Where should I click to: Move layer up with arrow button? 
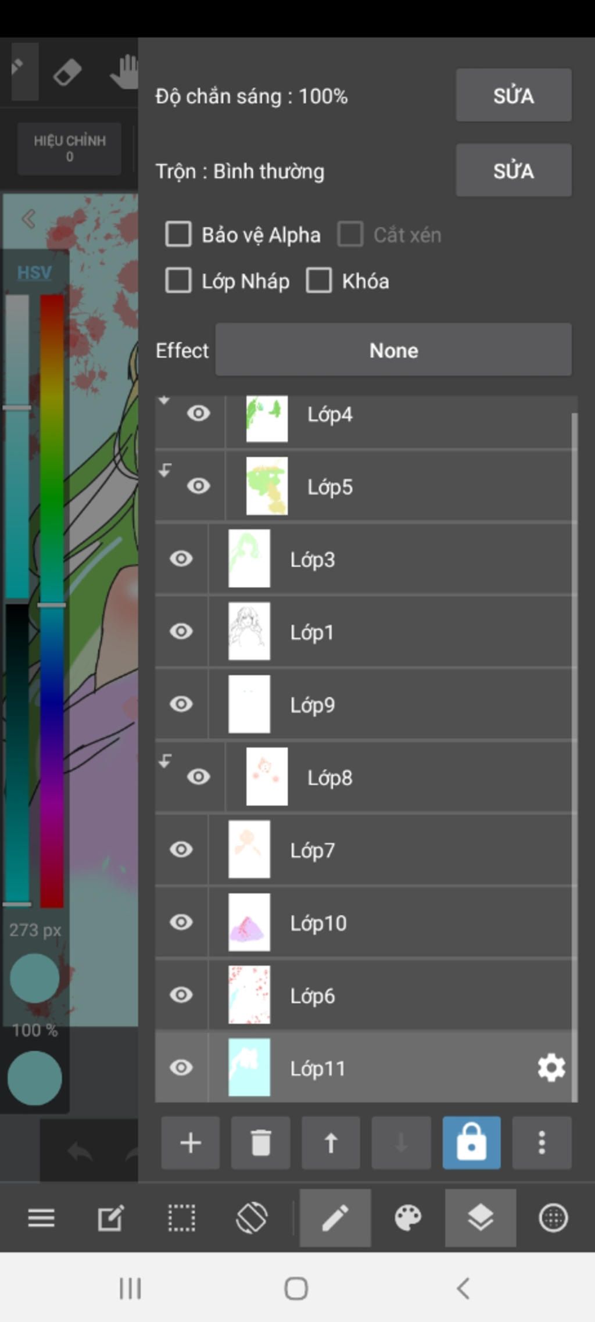tap(331, 1142)
